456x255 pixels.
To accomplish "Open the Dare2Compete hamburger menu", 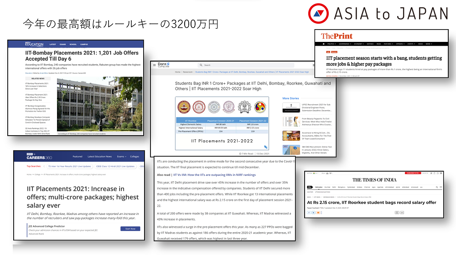I will point(155,65).
